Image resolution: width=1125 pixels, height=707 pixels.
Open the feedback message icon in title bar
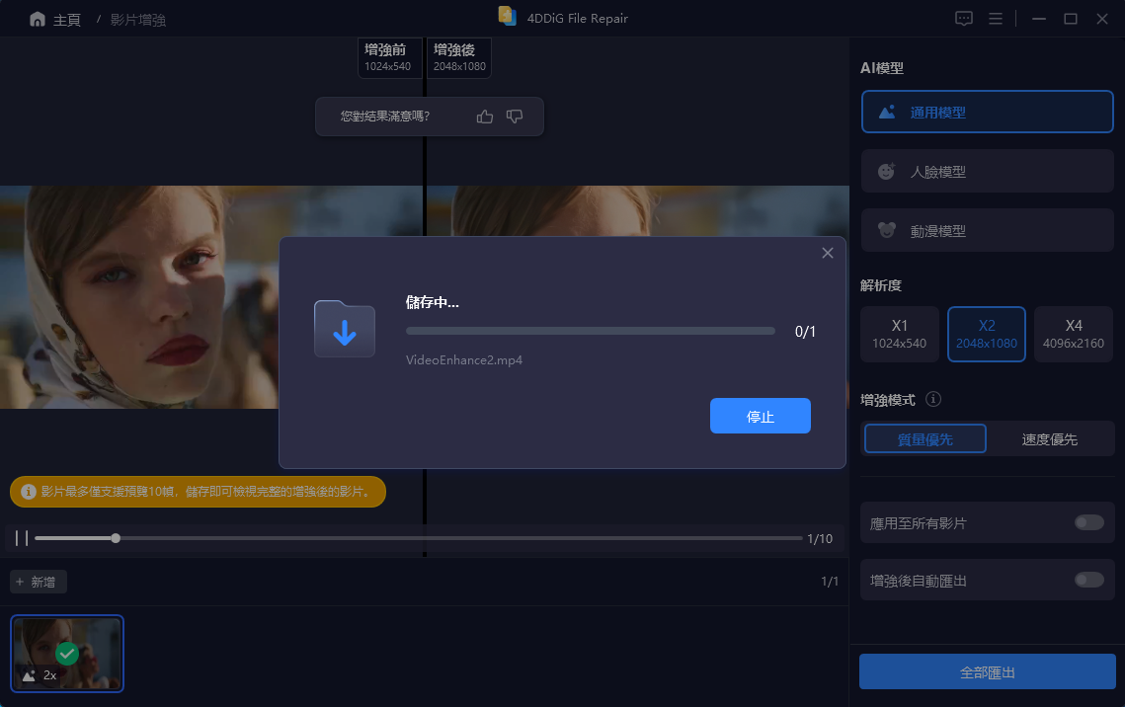pyautogui.click(x=964, y=19)
